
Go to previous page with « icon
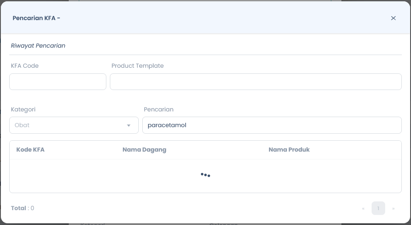coord(363,208)
